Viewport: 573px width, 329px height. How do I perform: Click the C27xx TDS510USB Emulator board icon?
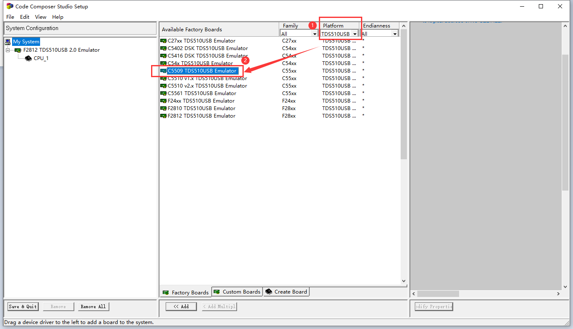[164, 41]
